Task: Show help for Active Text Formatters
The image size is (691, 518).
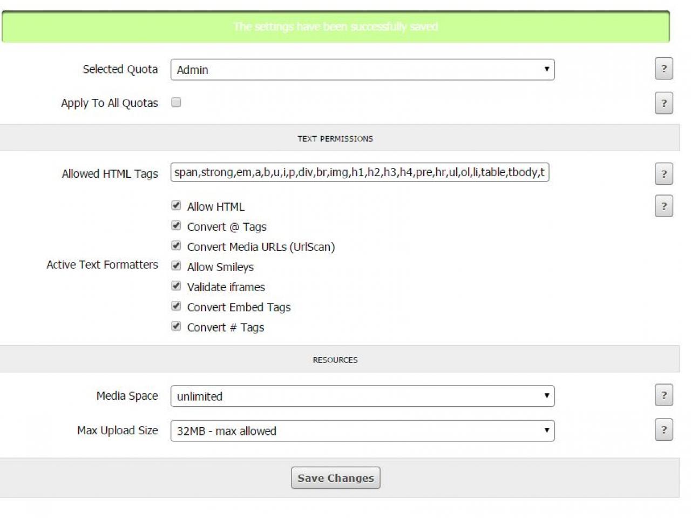Action: click(663, 206)
